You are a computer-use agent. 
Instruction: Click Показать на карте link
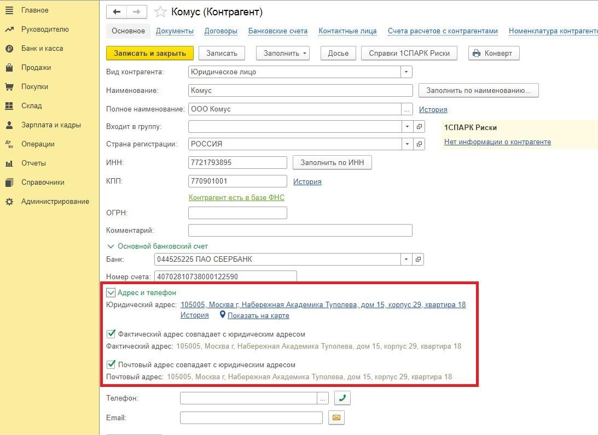(258, 316)
